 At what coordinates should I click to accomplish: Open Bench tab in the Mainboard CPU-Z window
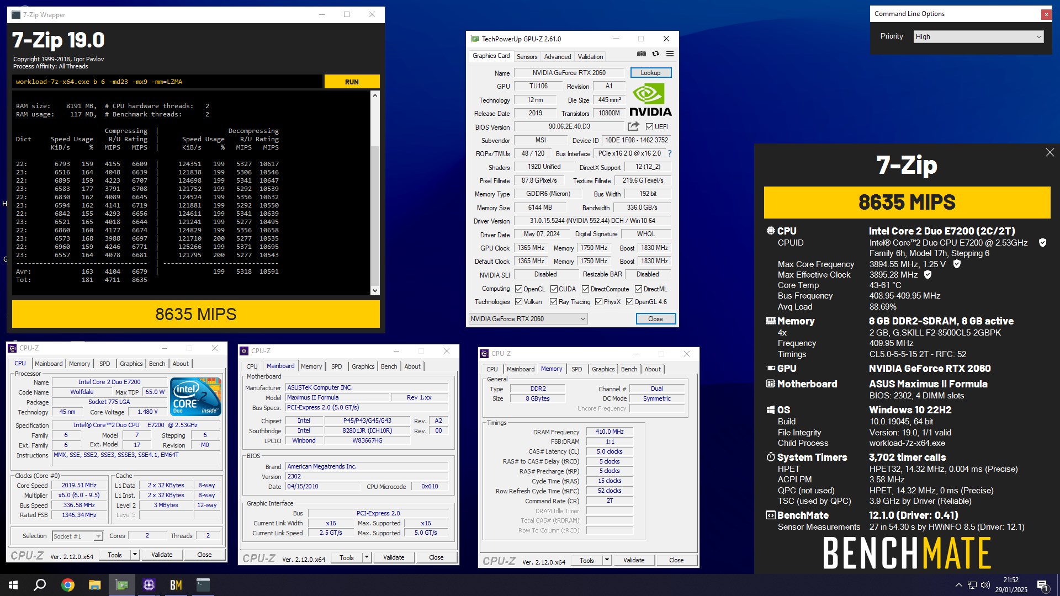click(389, 366)
